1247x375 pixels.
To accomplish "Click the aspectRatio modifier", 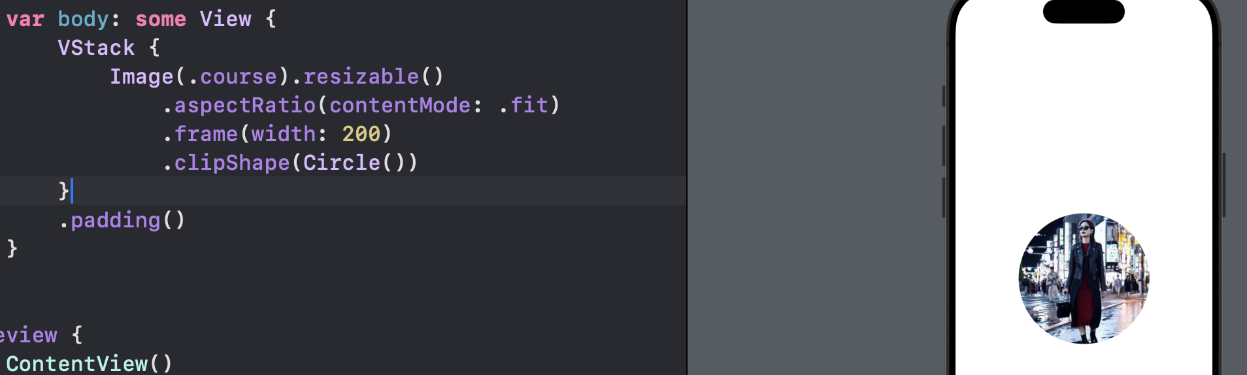I will click(x=245, y=105).
